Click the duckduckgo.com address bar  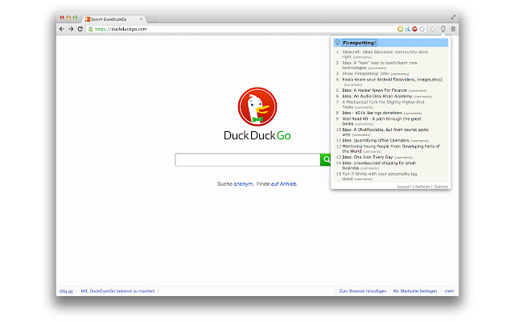[241, 29]
